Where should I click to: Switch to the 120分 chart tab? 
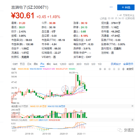click(x=63, y=64)
